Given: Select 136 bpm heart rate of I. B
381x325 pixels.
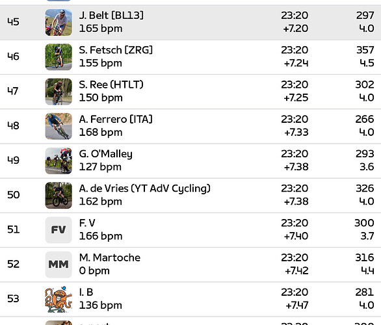Looking at the screenshot, I should coord(101,305).
